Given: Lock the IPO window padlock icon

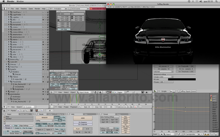Looking at the screenshot, I should pyautogui.click(x=216, y=134).
